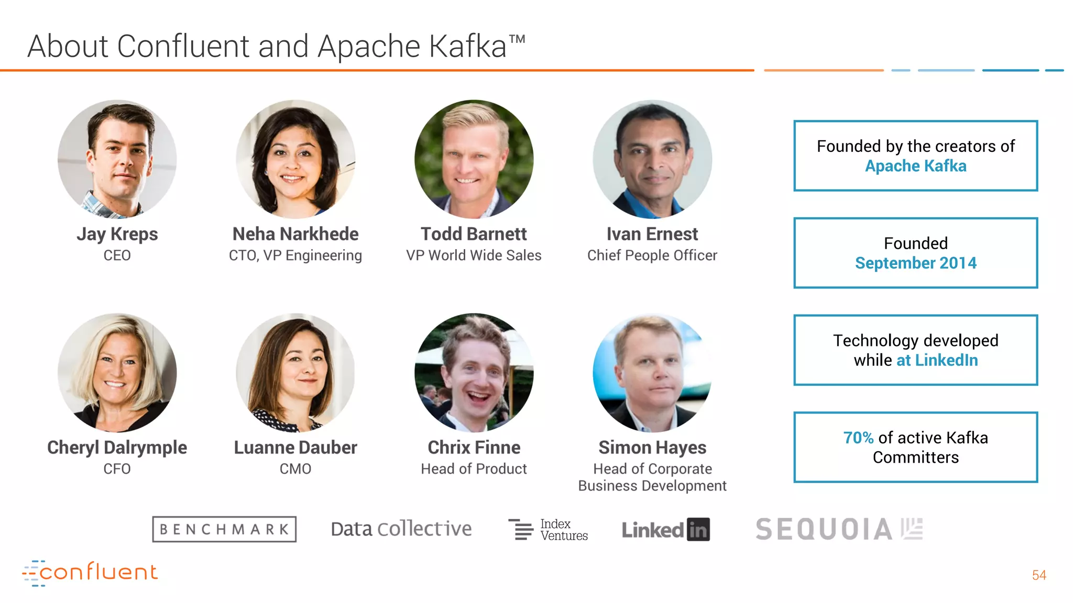The height and width of the screenshot is (603, 1073).
Task: Click the blue "at LinkedIn" text
Action: (937, 361)
